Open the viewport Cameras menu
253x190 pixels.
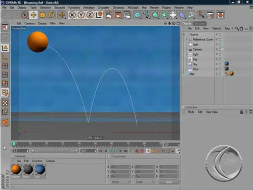coord(30,23)
